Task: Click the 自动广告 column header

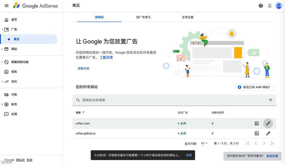Action: click(x=183, y=113)
